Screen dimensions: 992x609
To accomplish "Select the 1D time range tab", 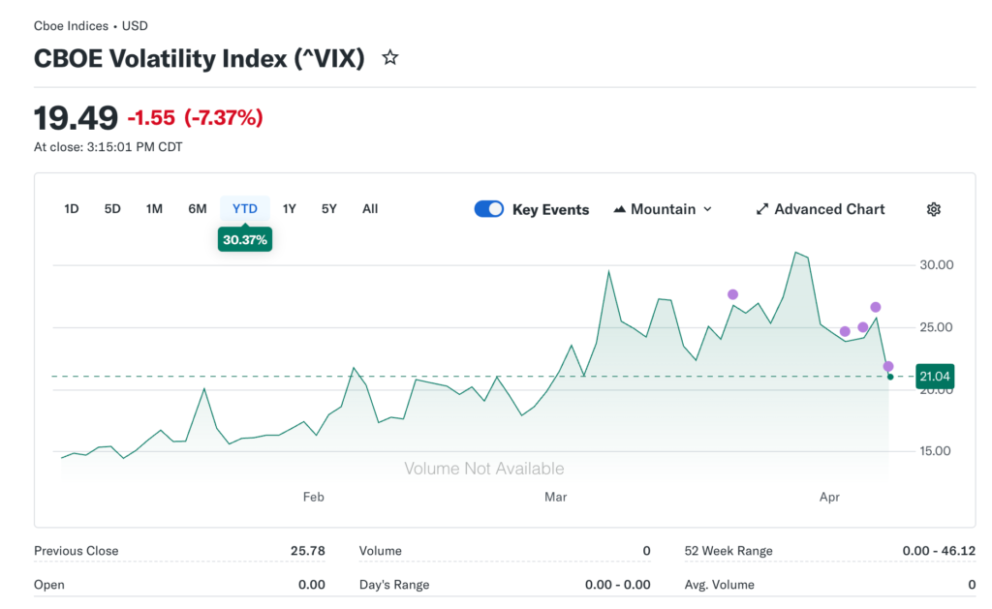I will [72, 209].
